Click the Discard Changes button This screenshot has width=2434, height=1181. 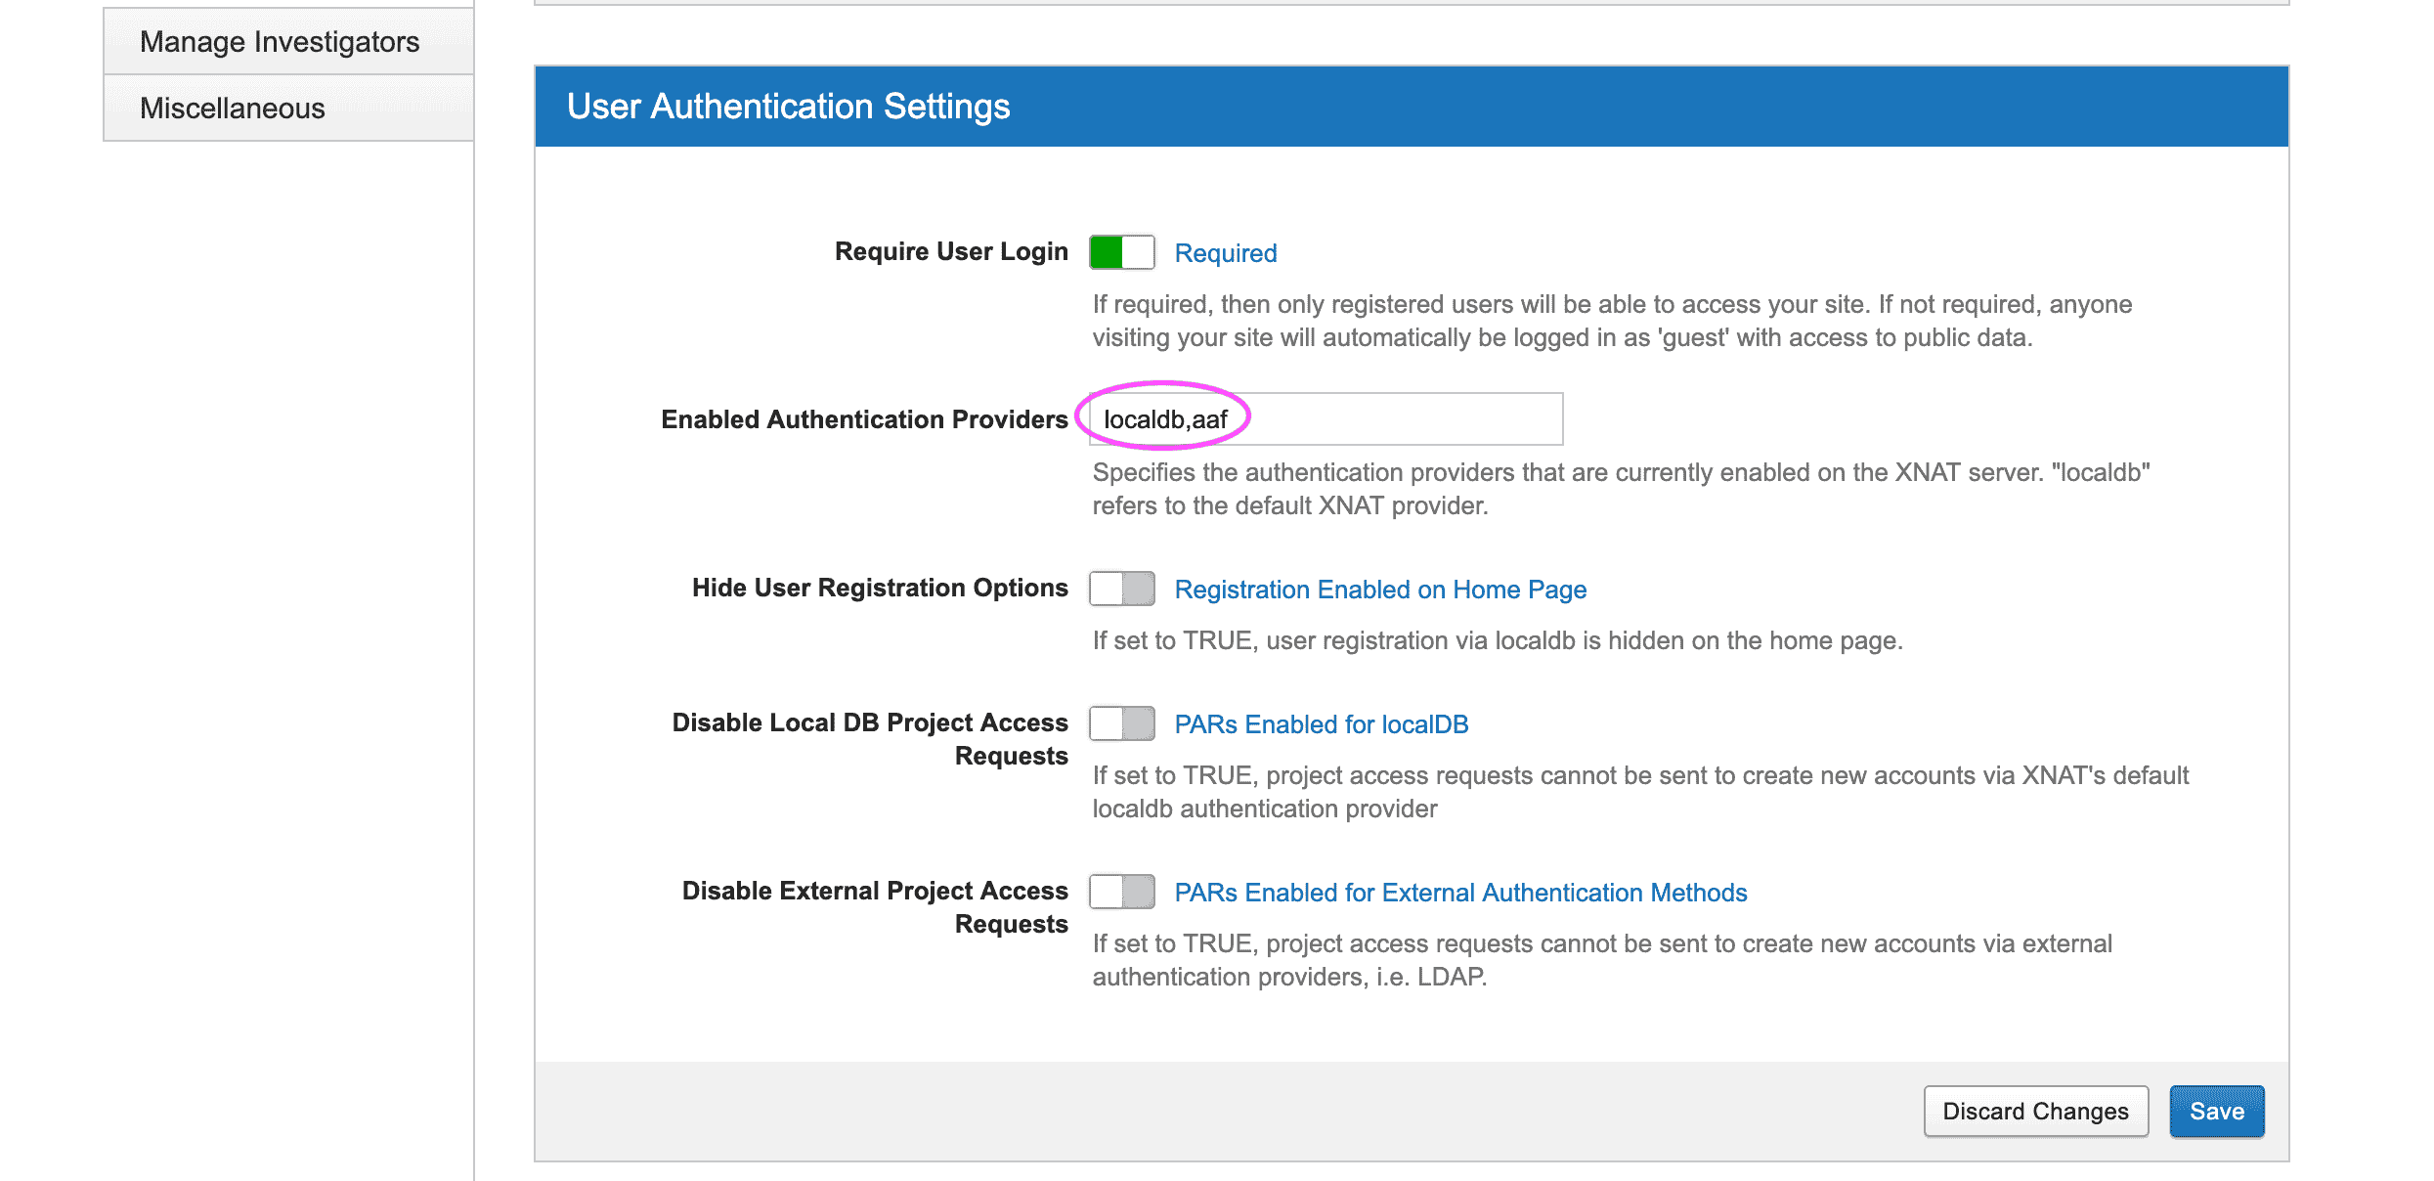coord(2036,1112)
